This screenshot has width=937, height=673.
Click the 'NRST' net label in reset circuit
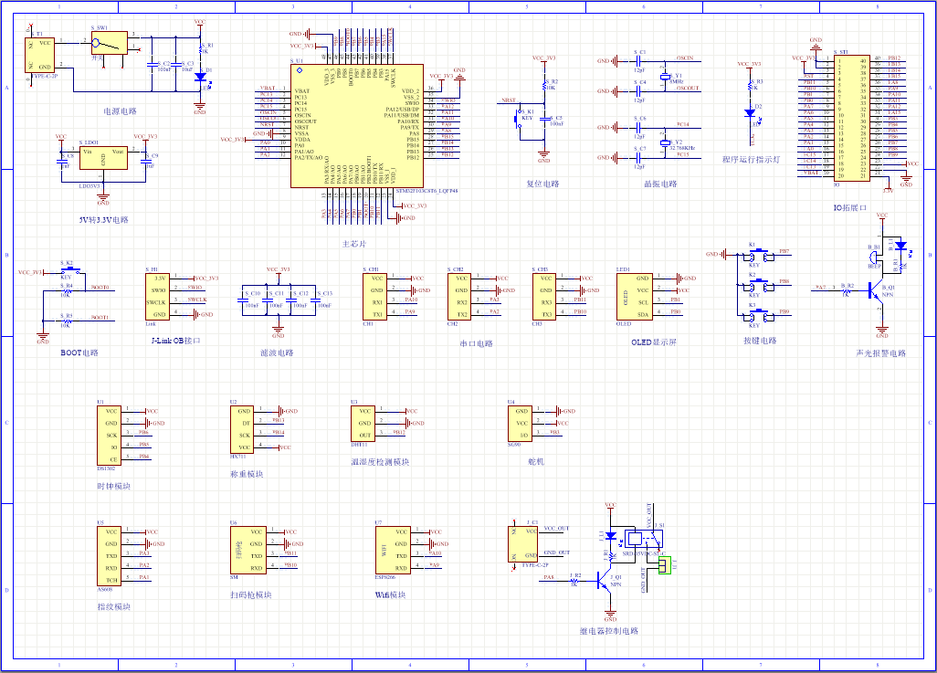tap(509, 100)
